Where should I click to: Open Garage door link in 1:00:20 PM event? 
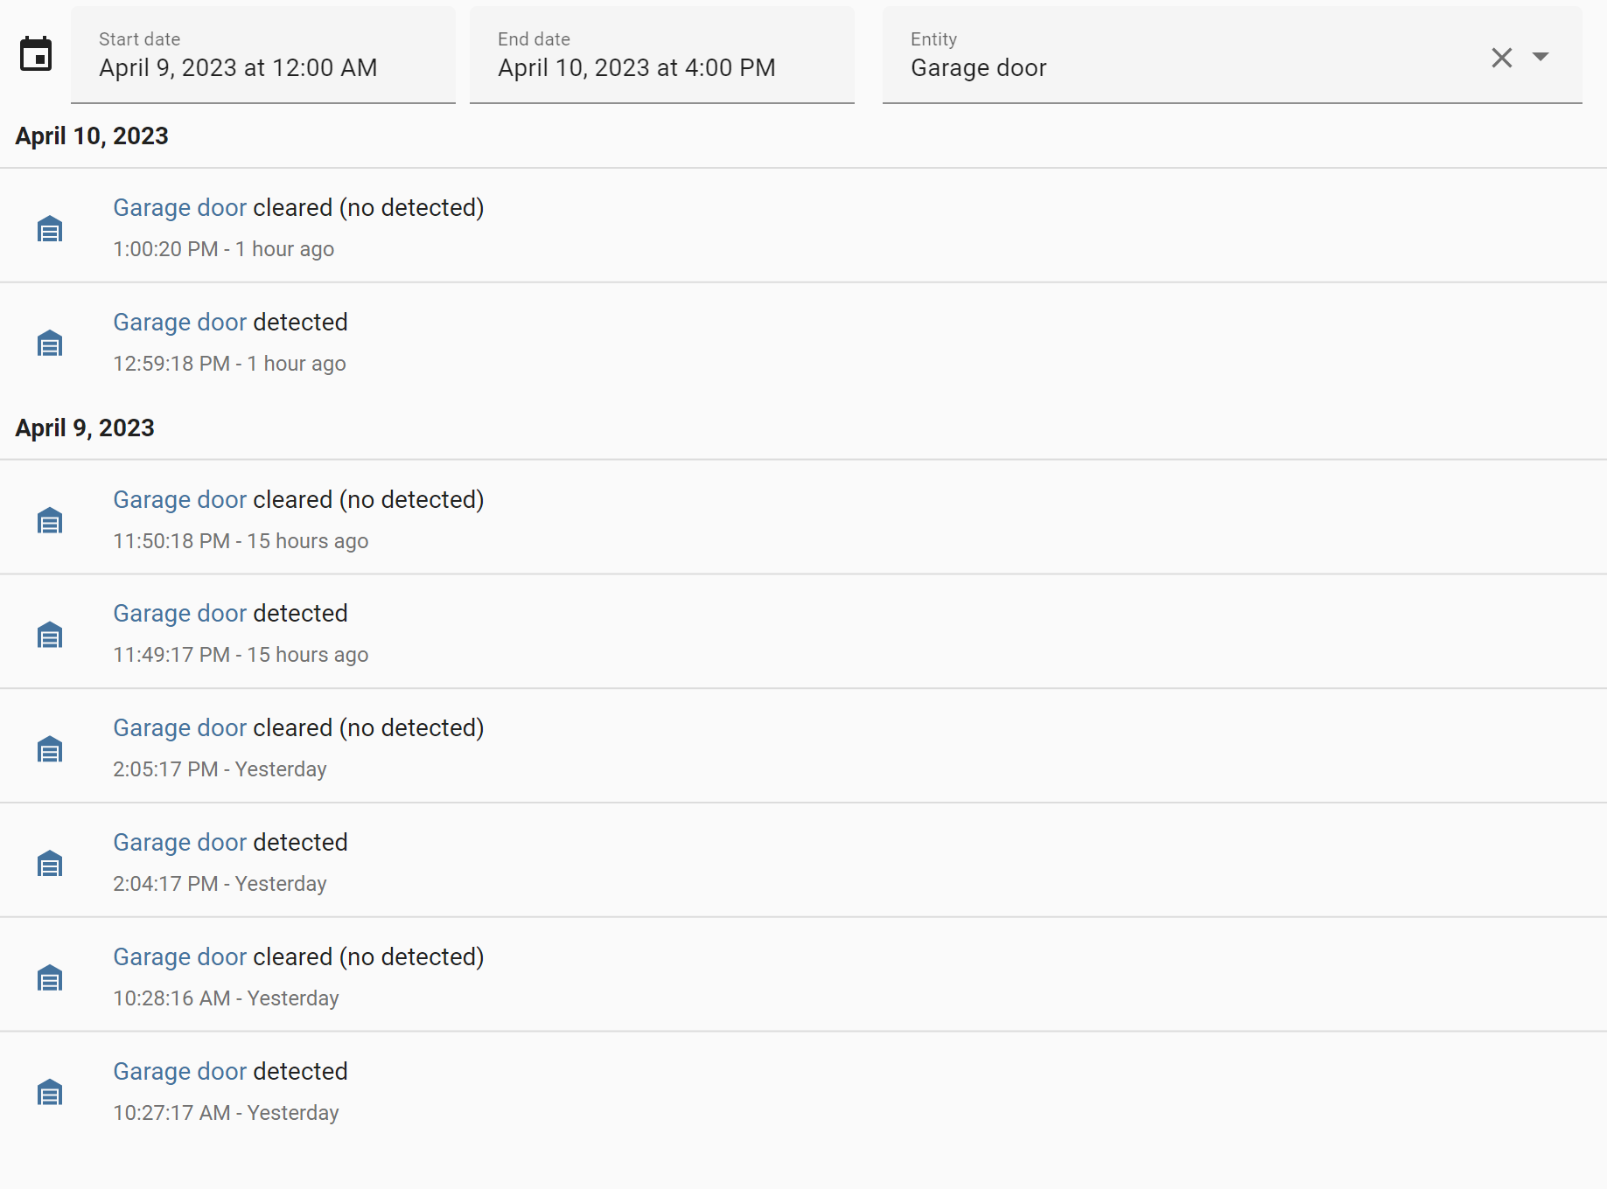click(x=179, y=207)
